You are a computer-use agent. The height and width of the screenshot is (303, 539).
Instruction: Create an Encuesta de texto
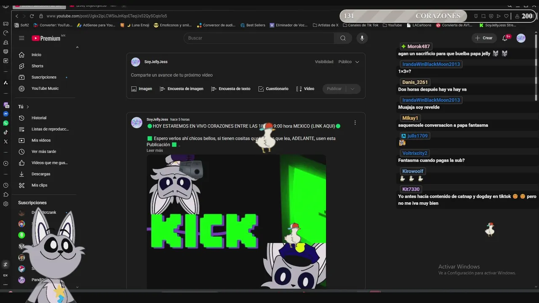click(x=231, y=89)
